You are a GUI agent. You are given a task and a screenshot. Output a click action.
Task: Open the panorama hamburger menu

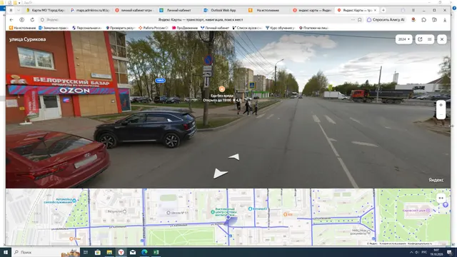pyautogui.click(x=430, y=39)
